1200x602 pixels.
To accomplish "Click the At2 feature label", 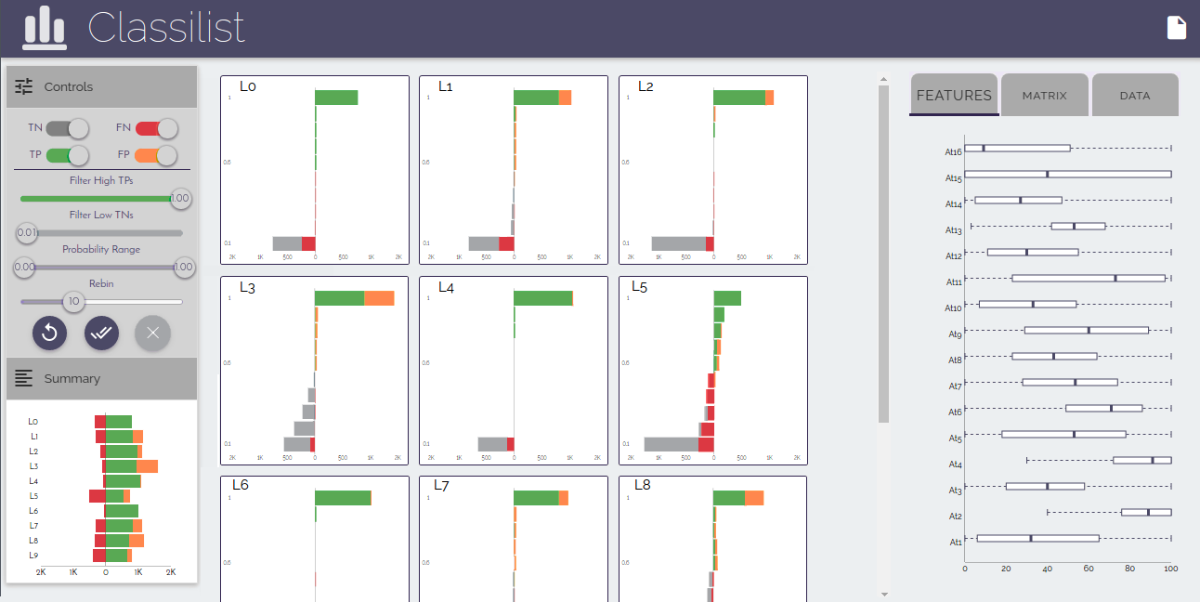I will coord(956,516).
